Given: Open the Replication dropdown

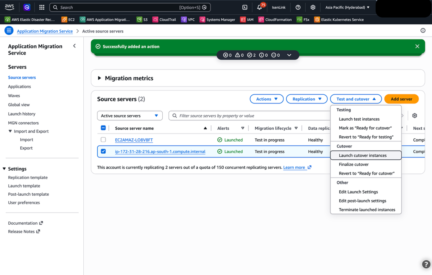Looking at the screenshot, I should pos(307,99).
